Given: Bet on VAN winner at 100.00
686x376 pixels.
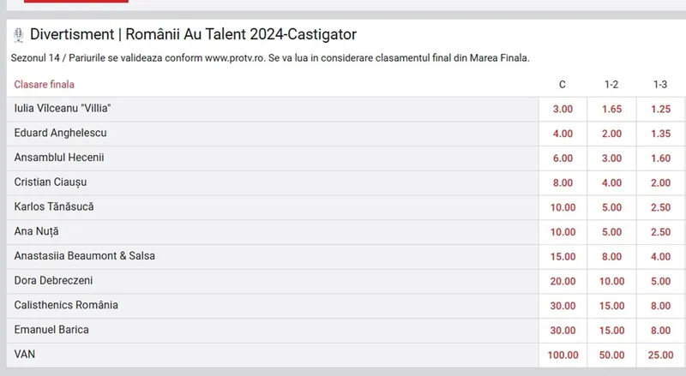Looking at the screenshot, I should [563, 355].
